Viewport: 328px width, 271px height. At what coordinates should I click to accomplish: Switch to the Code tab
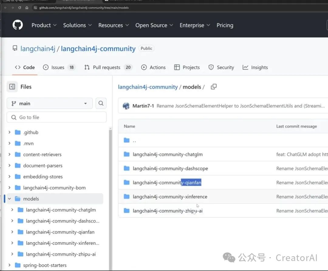click(x=25, y=67)
